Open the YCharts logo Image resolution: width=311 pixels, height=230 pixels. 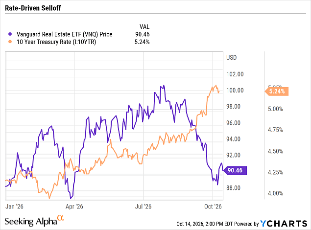(x=284, y=224)
